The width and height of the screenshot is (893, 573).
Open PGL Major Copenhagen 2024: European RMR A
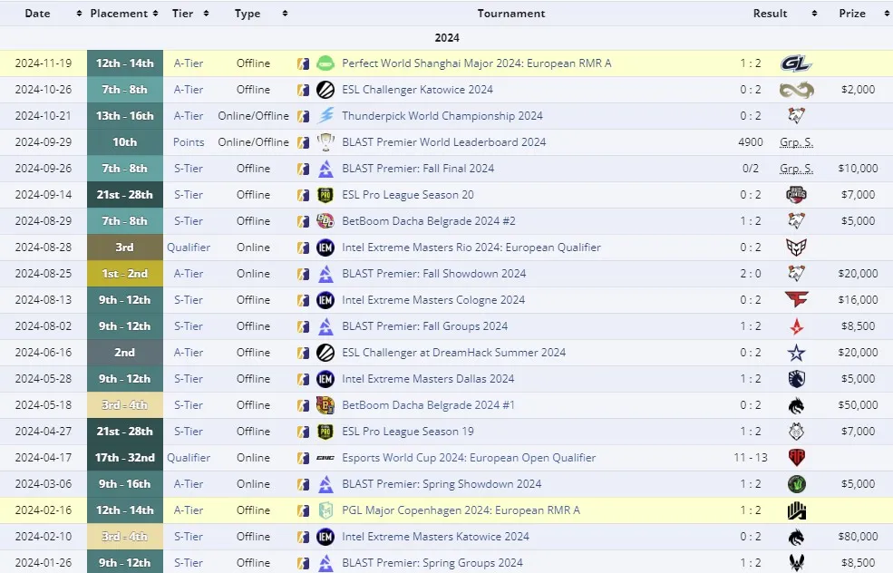click(461, 510)
